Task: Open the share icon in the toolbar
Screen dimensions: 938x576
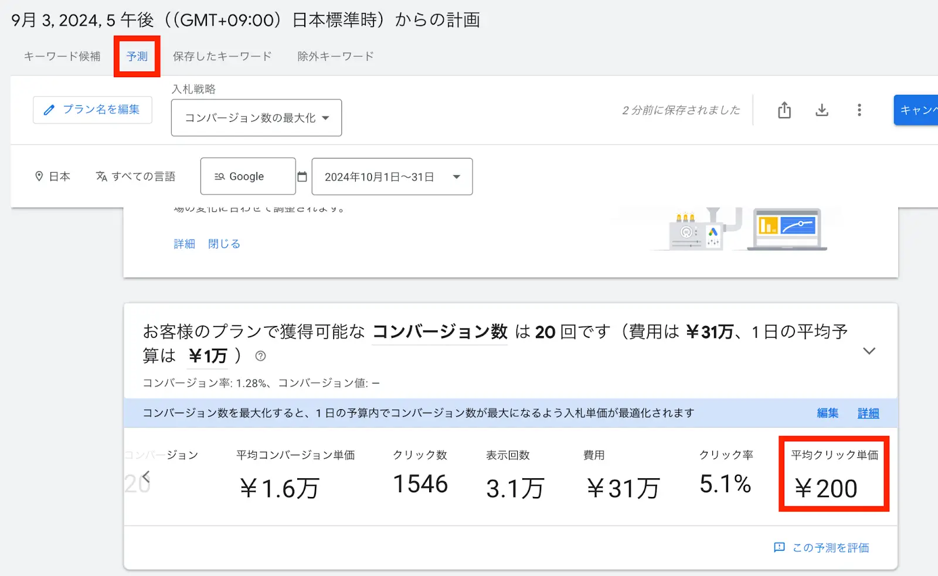Action: (x=784, y=109)
